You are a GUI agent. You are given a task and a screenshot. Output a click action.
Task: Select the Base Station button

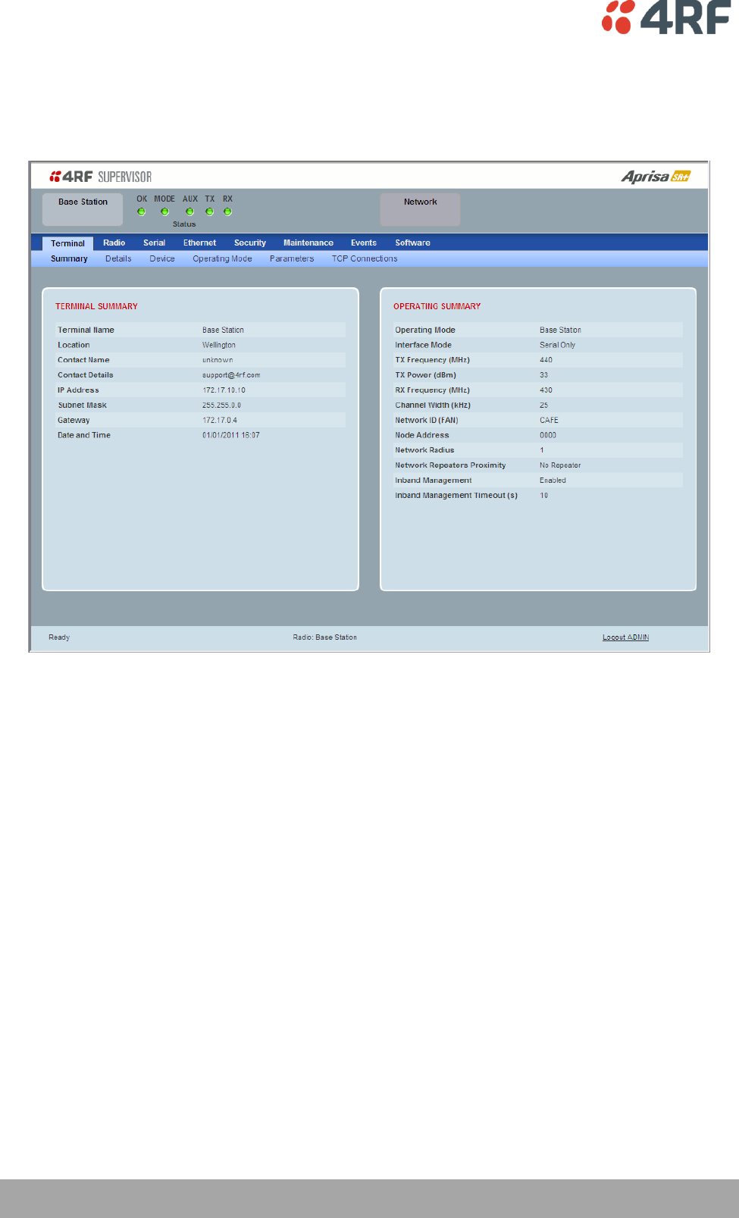click(83, 209)
